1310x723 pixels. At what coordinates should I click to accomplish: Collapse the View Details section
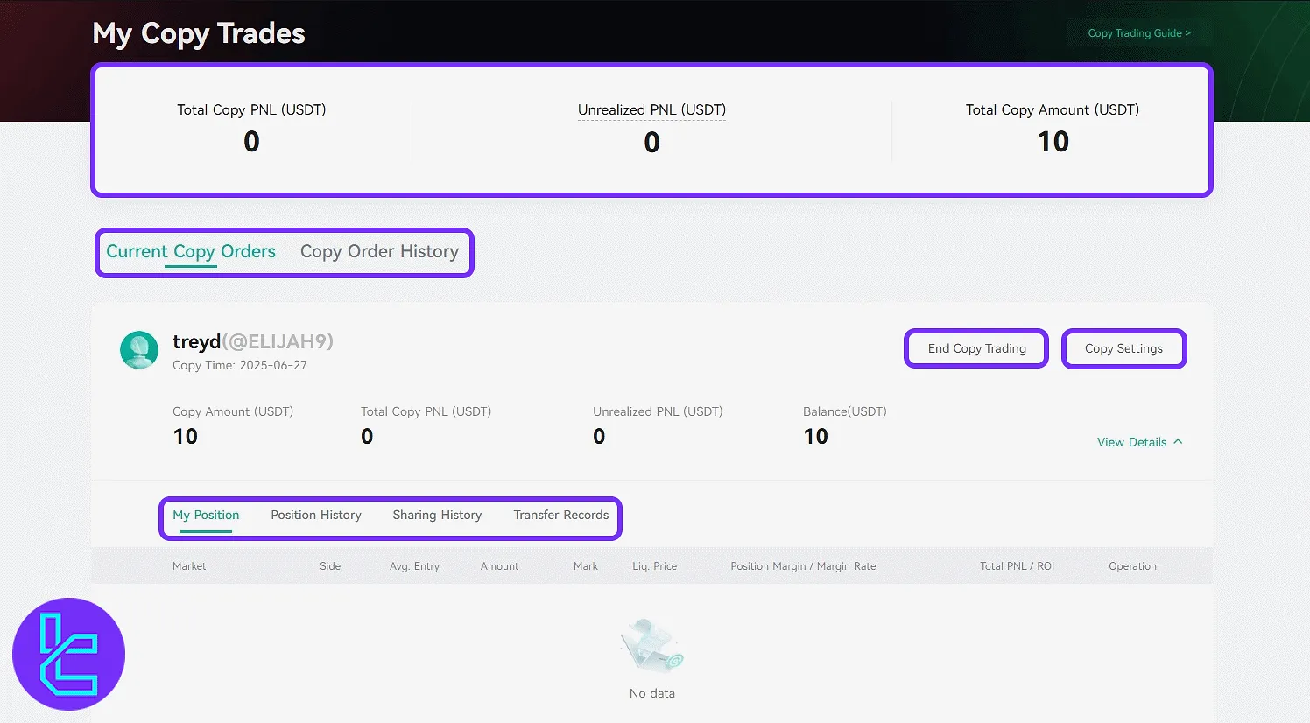(x=1139, y=442)
